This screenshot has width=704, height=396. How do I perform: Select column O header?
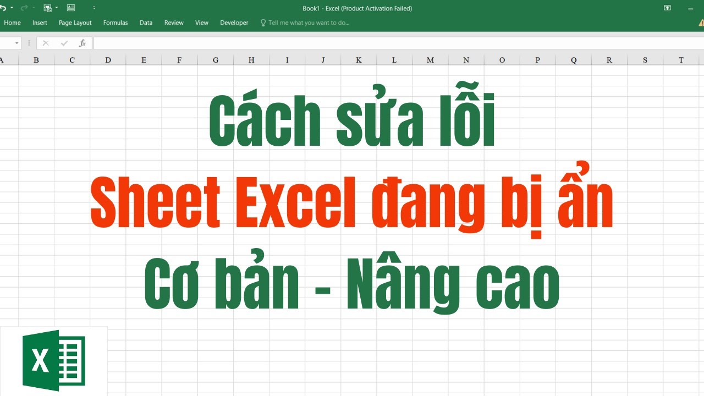pyautogui.click(x=502, y=60)
